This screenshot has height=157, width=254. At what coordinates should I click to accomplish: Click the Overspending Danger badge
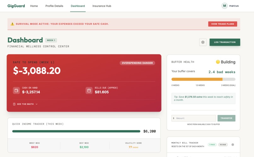[x=137, y=63]
